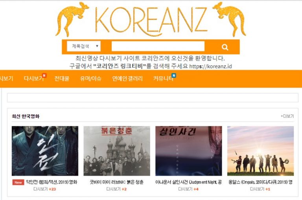The image size is (302, 200).
Task: Open the 전대물 menu item
Action: [62, 79]
